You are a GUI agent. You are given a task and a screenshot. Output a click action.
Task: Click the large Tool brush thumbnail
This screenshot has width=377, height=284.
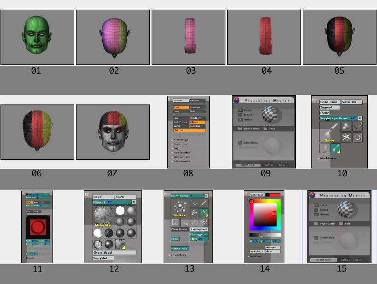[329, 132]
